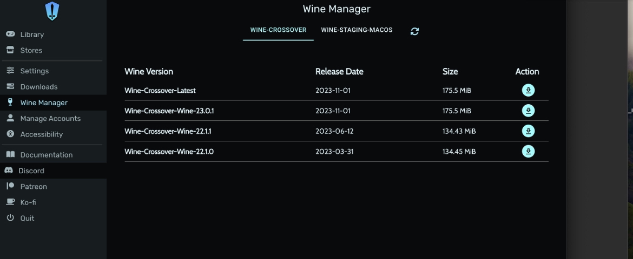Quit the Heroic launcher

27,219
